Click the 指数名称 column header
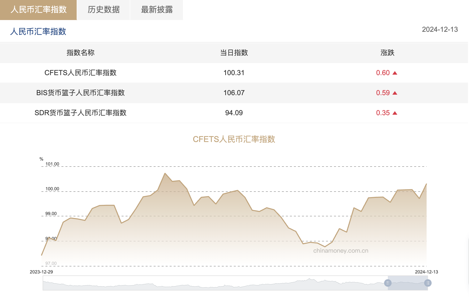The height and width of the screenshot is (301, 469). coord(80,53)
